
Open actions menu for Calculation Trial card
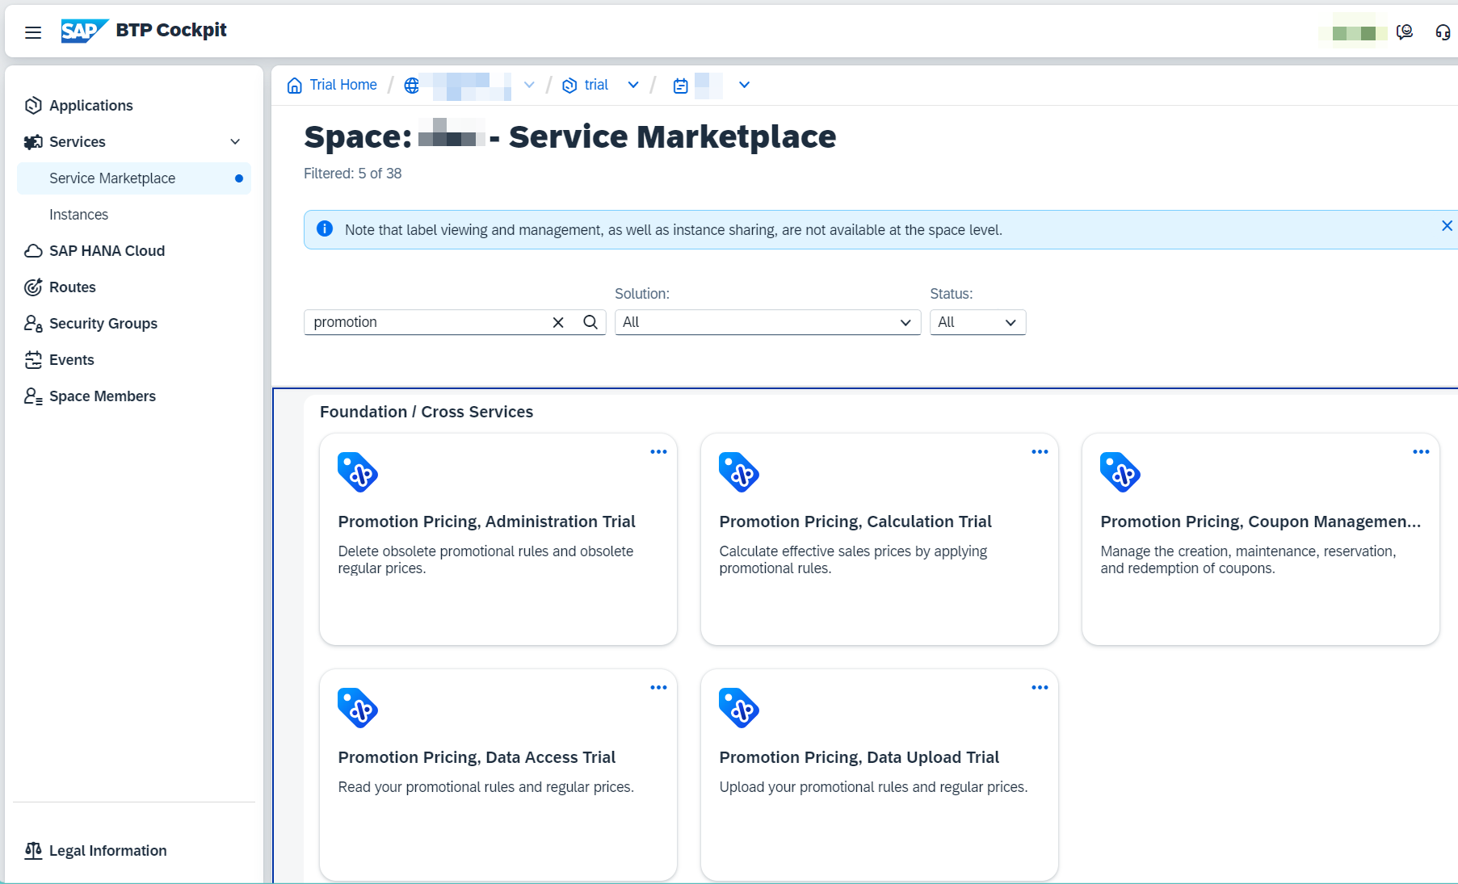coord(1040,452)
